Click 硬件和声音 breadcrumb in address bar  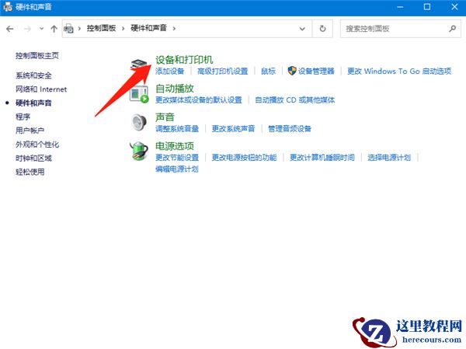(148, 28)
